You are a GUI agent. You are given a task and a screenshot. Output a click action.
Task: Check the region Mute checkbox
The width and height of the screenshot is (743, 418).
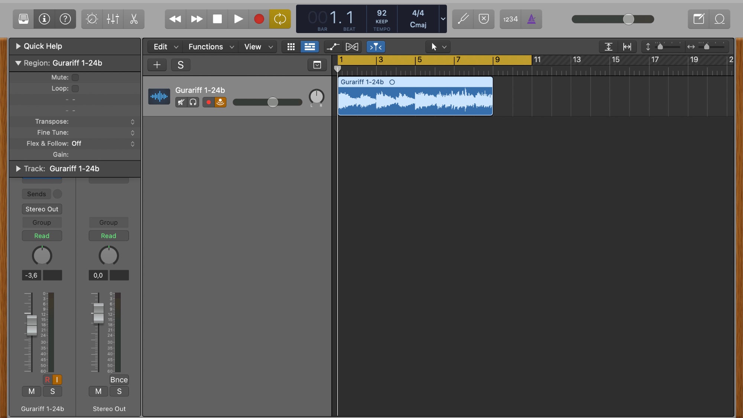(x=75, y=77)
